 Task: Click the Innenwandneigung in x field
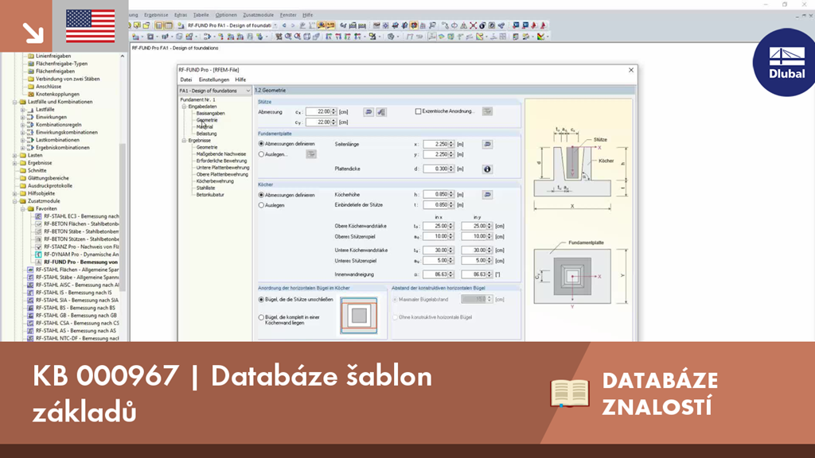(x=435, y=274)
